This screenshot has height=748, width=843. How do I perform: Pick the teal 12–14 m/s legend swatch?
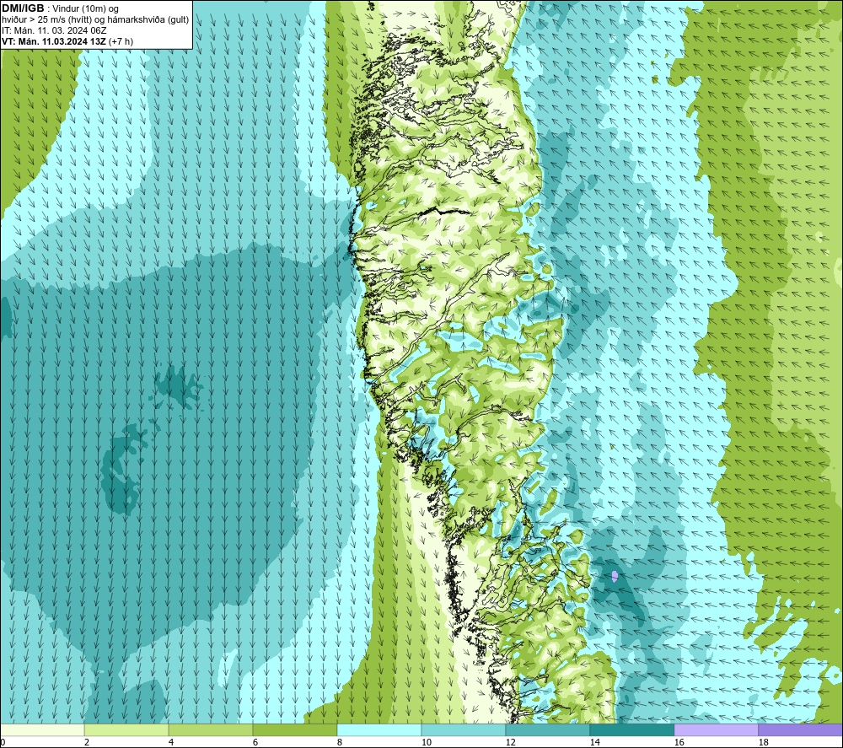click(x=547, y=730)
